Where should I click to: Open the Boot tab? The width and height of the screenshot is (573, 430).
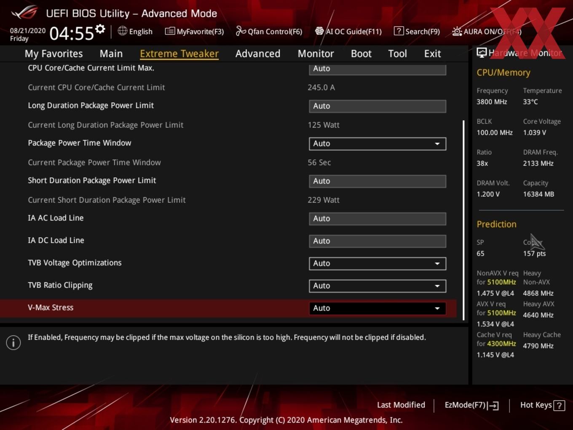pyautogui.click(x=361, y=54)
